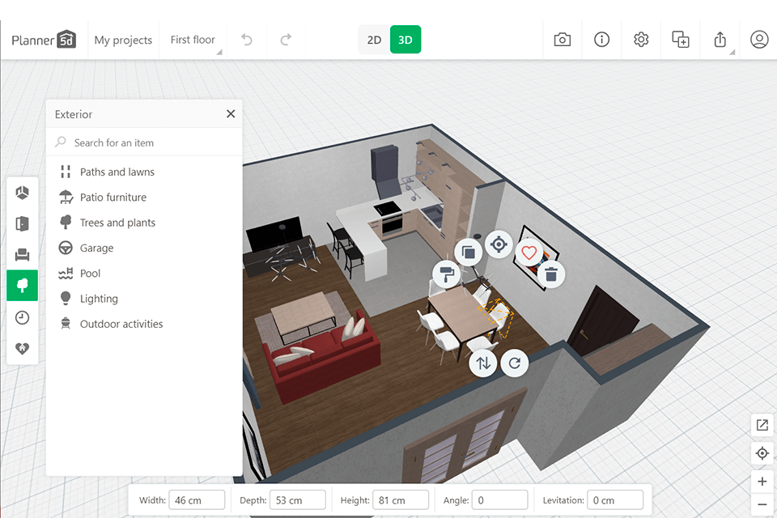Select the doors and windows sidebar icon

pos(23,223)
